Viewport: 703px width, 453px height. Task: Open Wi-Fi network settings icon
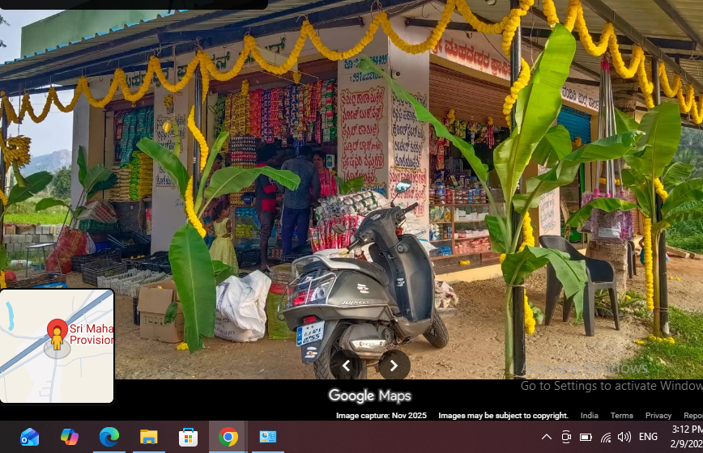click(x=606, y=437)
